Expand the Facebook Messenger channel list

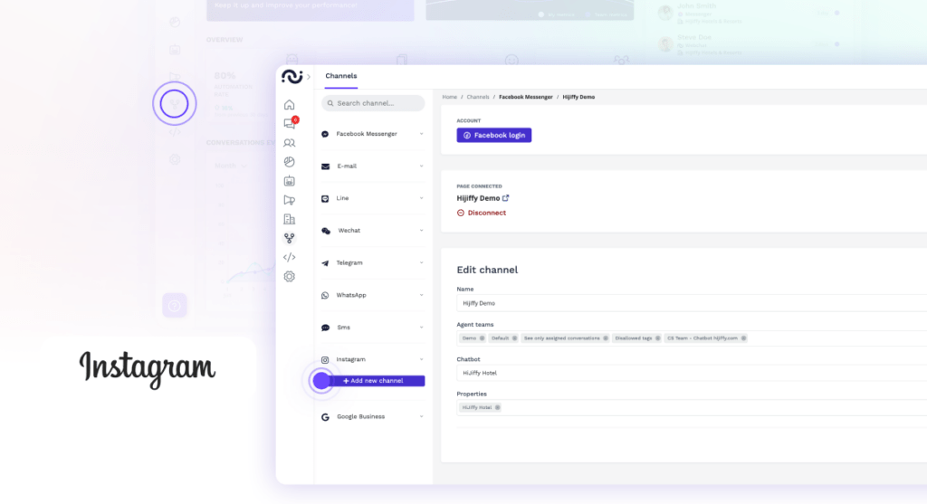421,134
